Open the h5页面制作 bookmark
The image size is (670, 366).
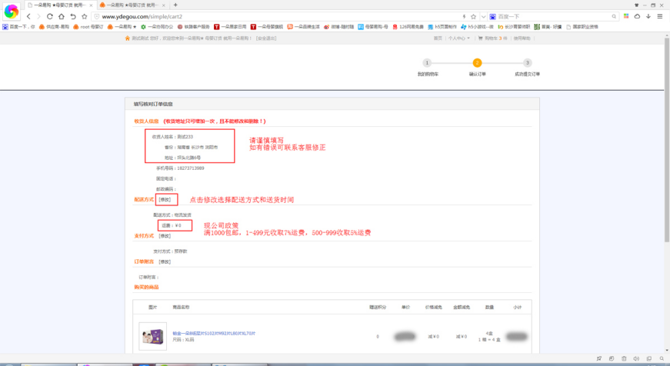click(x=442, y=26)
